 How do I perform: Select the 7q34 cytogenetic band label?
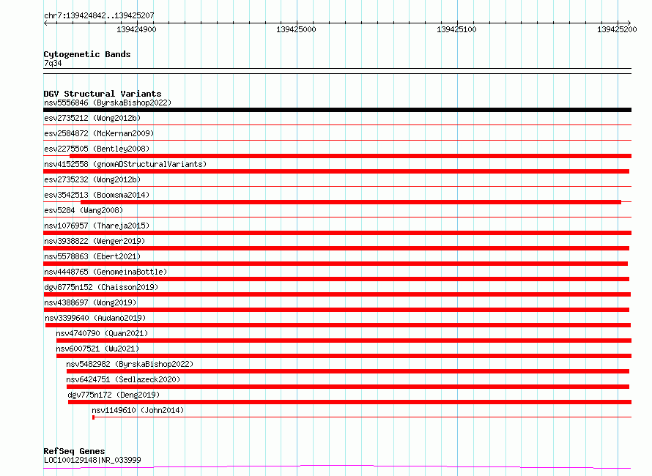click(x=53, y=63)
